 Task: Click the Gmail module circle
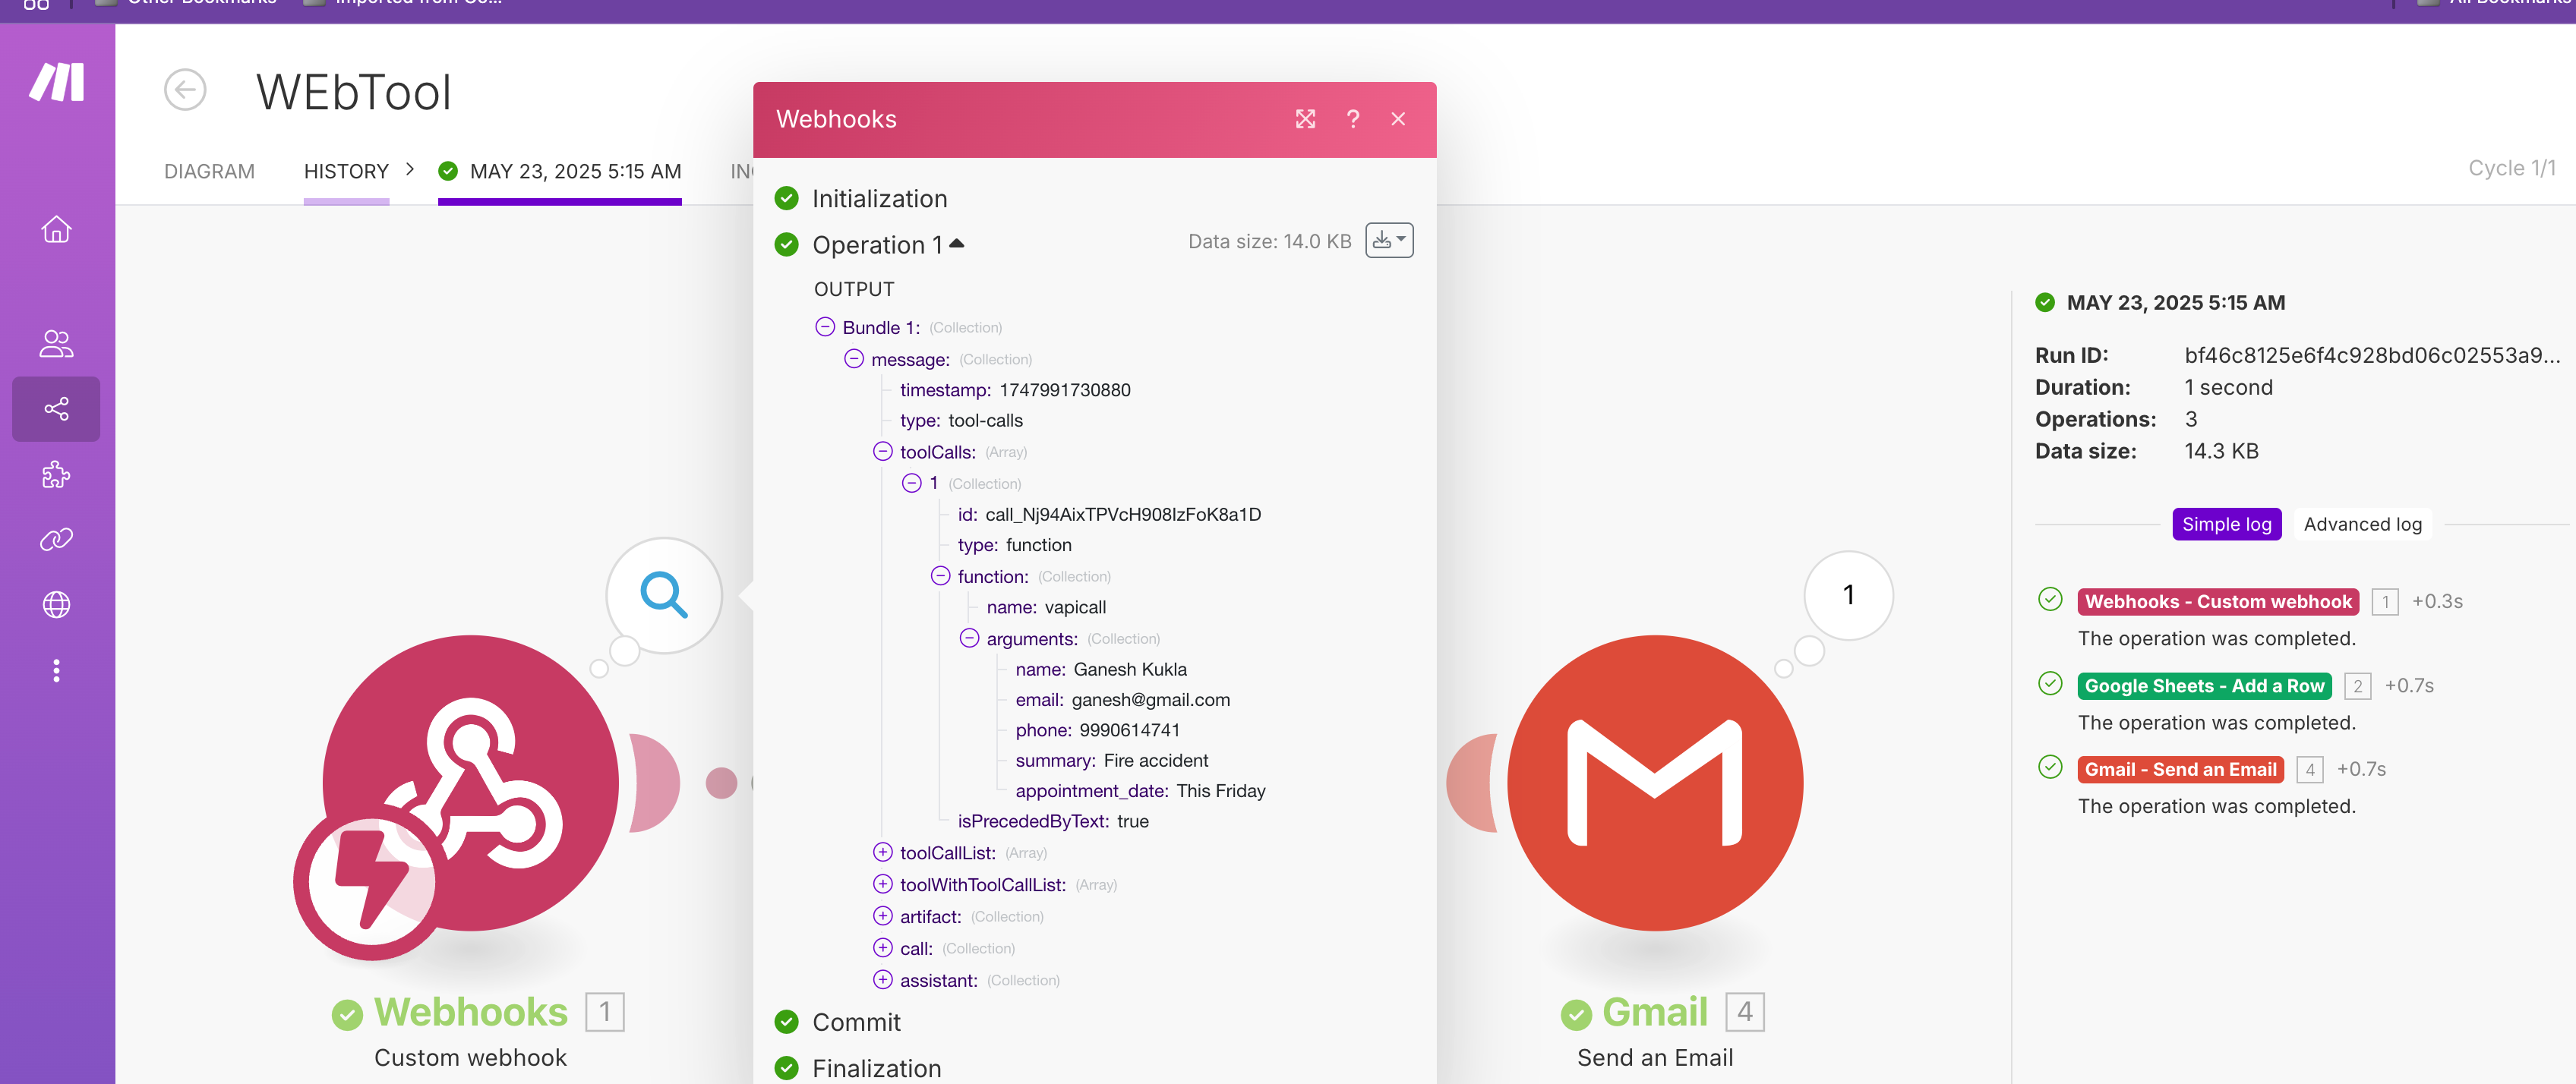point(1655,783)
